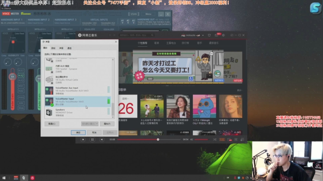323x181 pixels.
Task: Click the 更多 link in the playlist section
Action: point(240,90)
